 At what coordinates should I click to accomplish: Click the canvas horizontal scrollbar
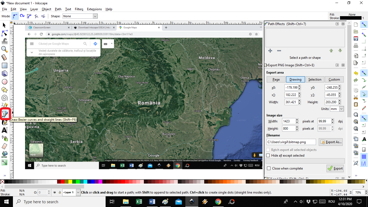tap(44, 187)
